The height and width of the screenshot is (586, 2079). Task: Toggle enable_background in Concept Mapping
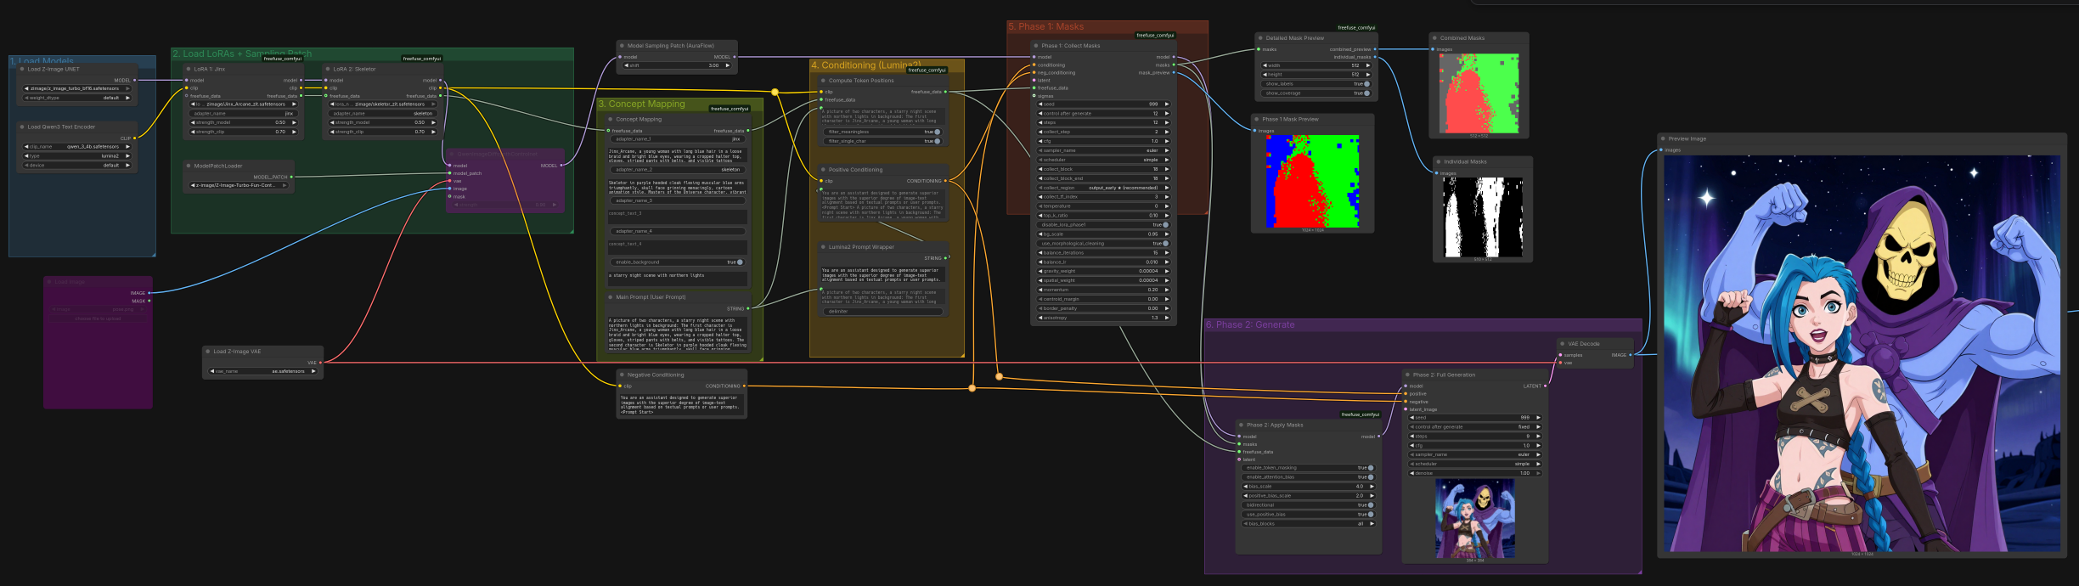[x=677, y=262]
